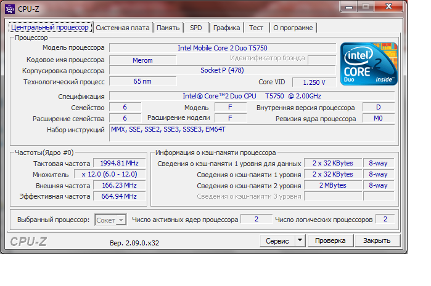Click the logical processors count value

tap(385, 219)
